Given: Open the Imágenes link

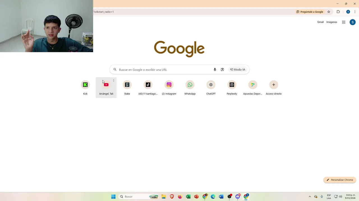Looking at the screenshot, I should point(332,22).
